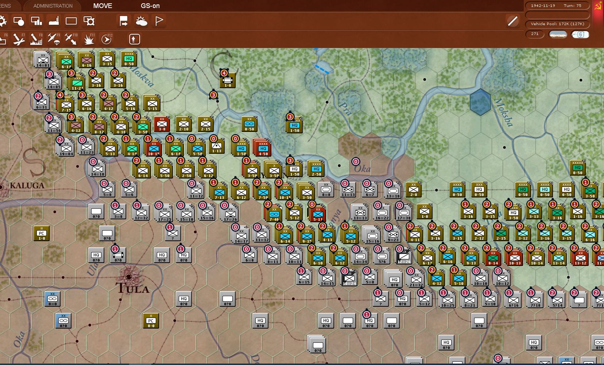Select the enemy armored counter 8=8

pos(326,189)
